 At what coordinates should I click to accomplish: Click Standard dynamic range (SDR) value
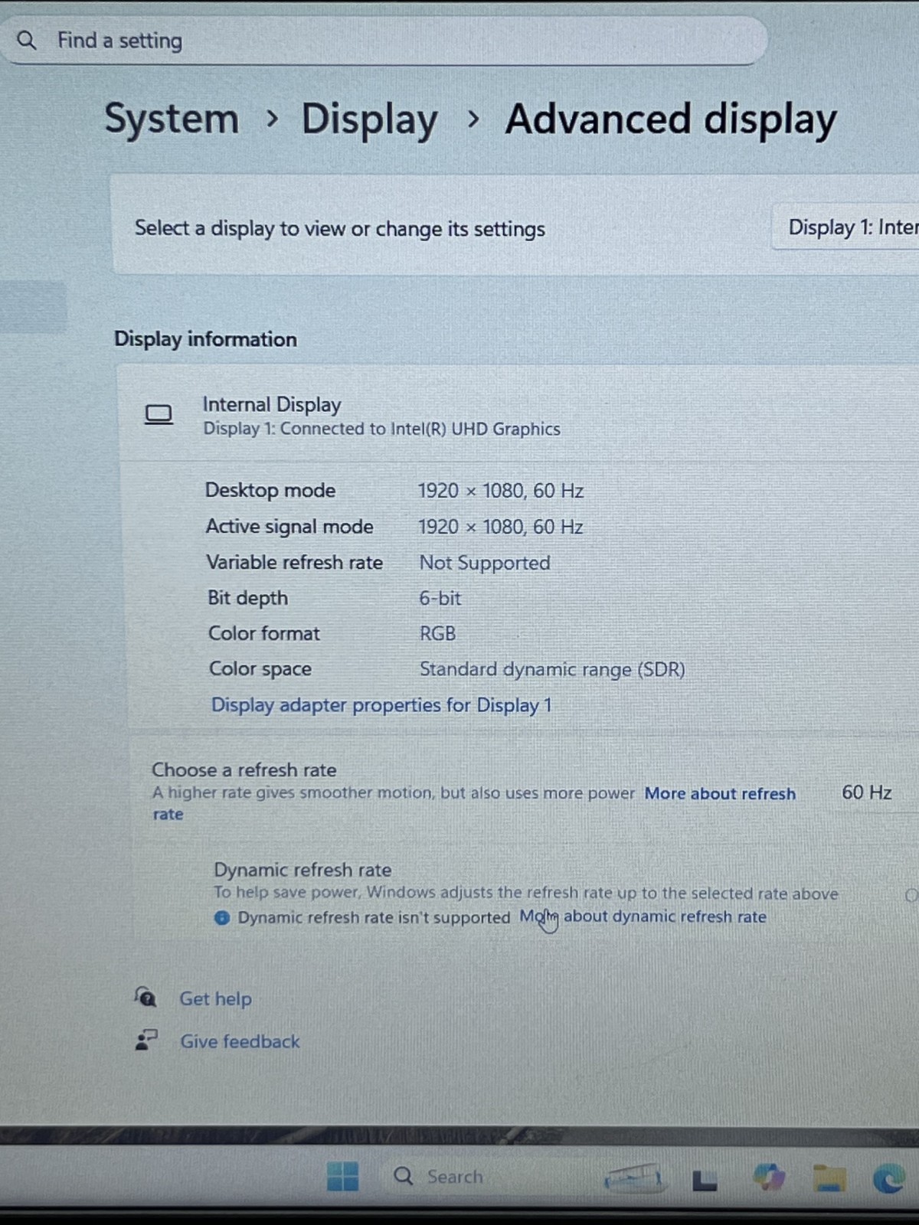[552, 669]
